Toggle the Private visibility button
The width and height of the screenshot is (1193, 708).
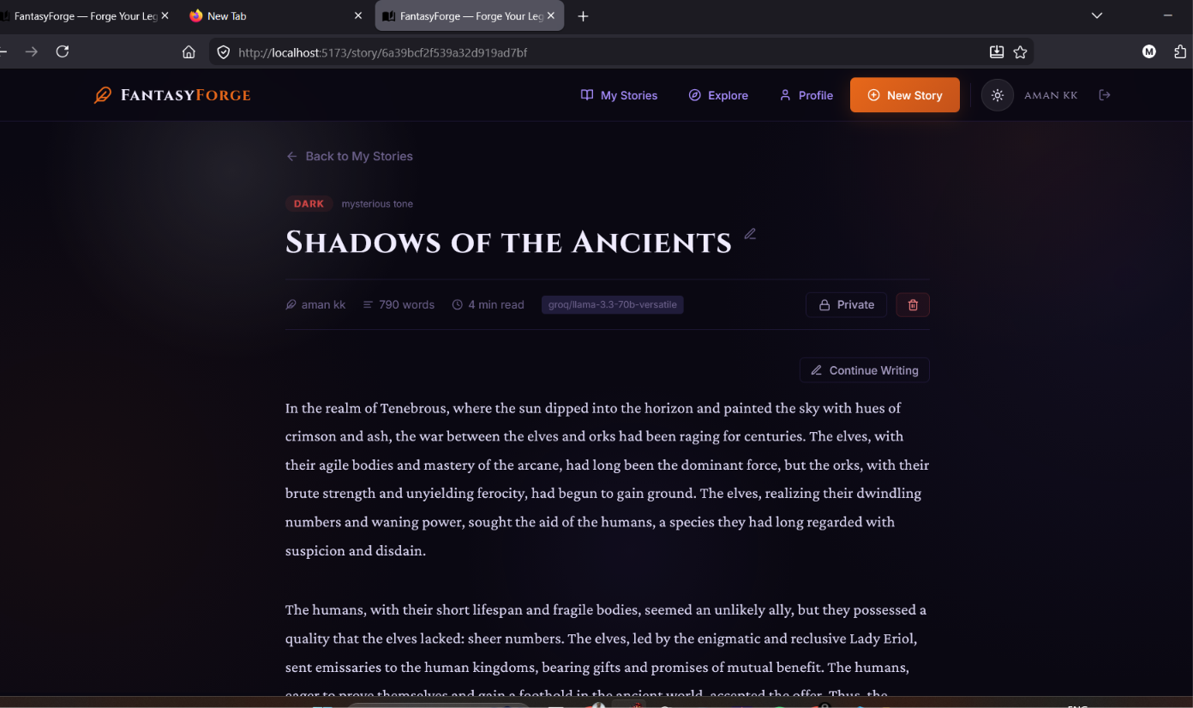pos(846,304)
